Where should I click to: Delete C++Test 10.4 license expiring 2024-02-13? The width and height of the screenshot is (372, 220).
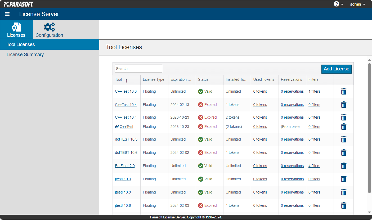344,105
